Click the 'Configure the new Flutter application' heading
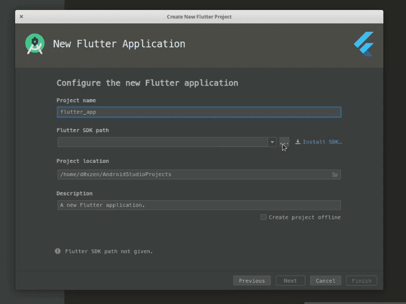Image resolution: width=406 pixels, height=304 pixels. coord(147,83)
